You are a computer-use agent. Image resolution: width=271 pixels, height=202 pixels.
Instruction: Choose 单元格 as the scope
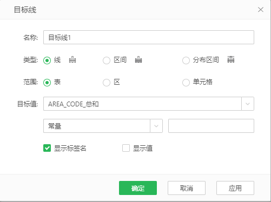(x=186, y=83)
